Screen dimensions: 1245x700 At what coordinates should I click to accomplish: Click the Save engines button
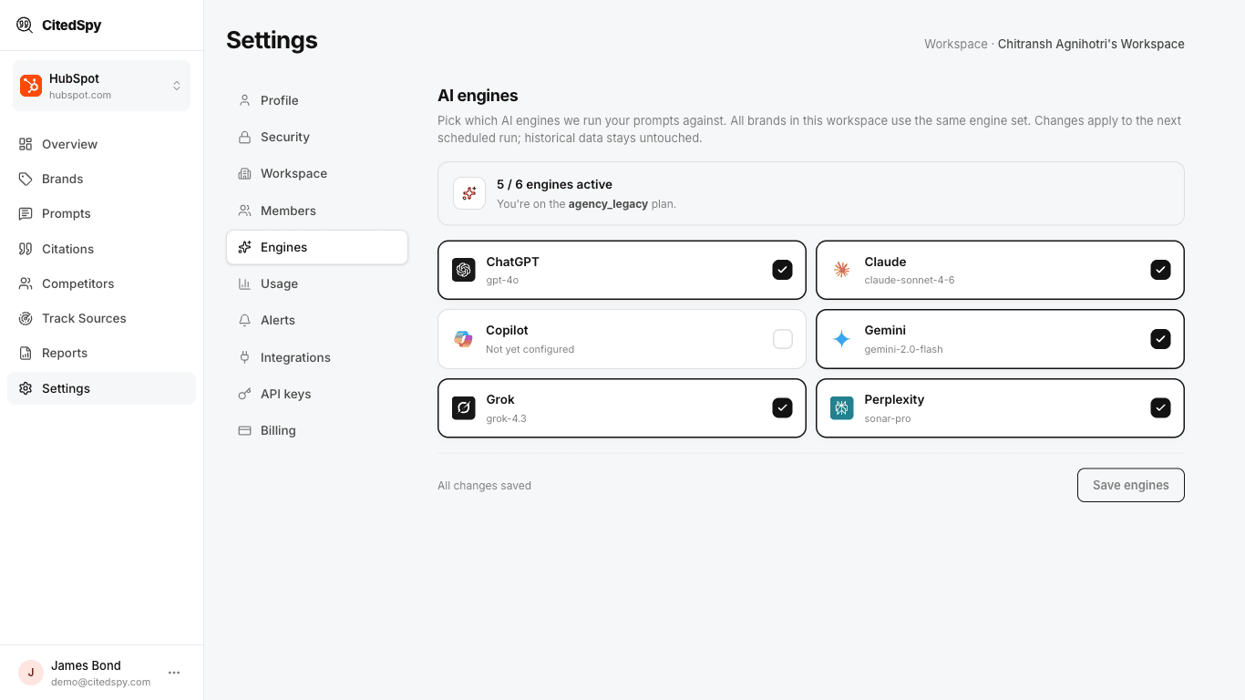point(1131,485)
